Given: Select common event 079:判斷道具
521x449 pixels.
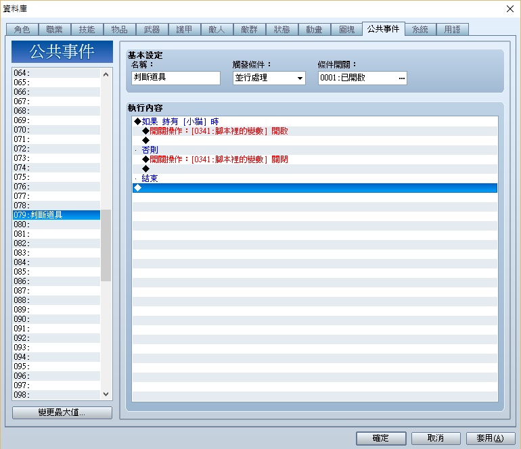Looking at the screenshot, I should click(x=56, y=215).
